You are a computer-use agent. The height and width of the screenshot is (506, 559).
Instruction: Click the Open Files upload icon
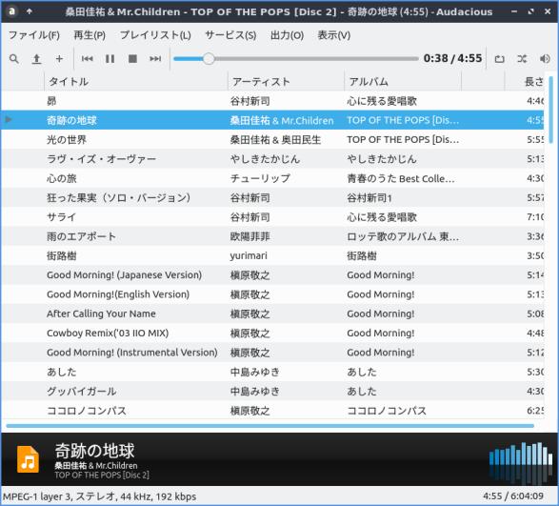click(x=36, y=58)
